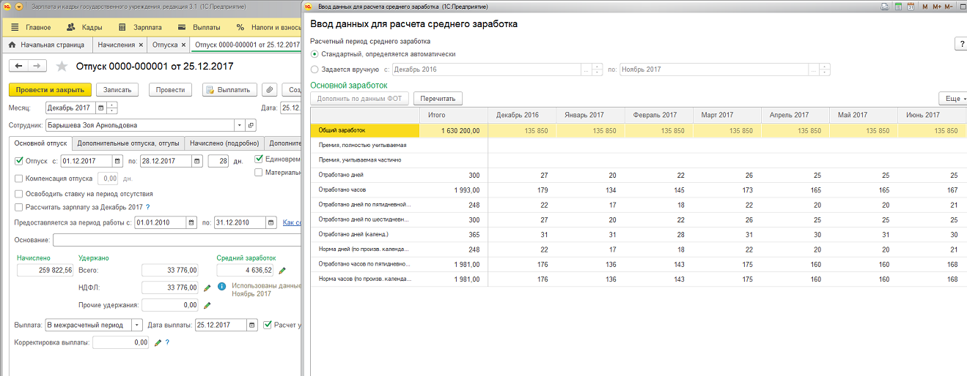Image resolution: width=967 pixels, height=376 pixels.
Task: Edit Прочие удержания with the pencil icon
Action: [x=207, y=305]
